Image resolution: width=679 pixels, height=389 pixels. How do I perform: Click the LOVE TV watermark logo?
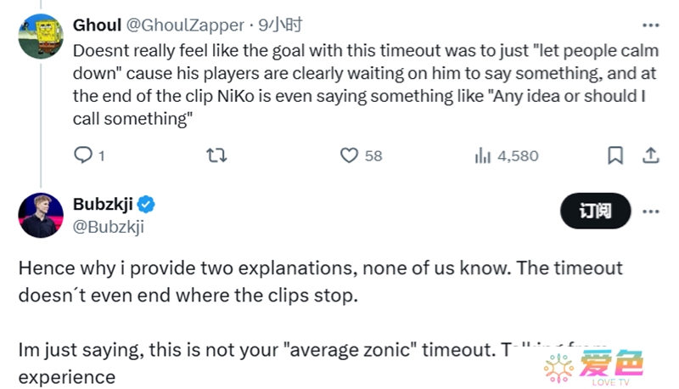tap(593, 367)
